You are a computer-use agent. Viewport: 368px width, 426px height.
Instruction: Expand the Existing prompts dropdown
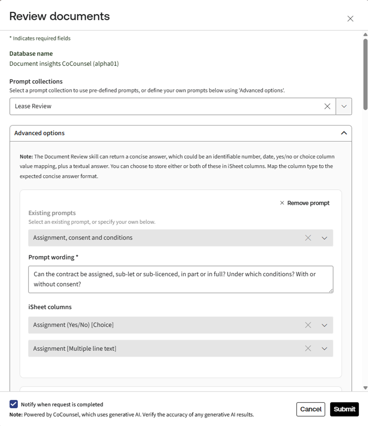tap(324, 238)
